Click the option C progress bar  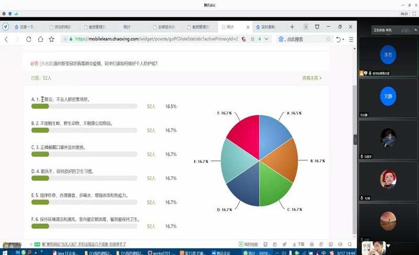point(84,154)
